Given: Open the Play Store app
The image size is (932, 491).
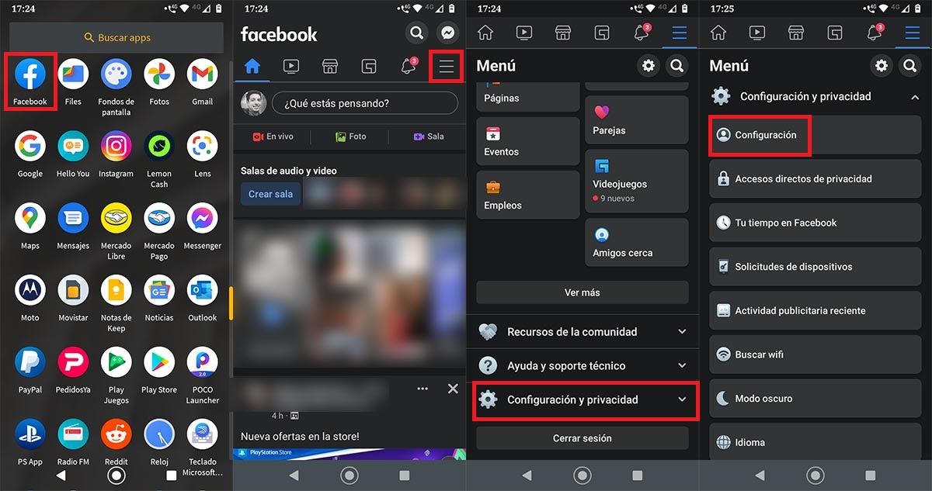Looking at the screenshot, I should [x=159, y=362].
